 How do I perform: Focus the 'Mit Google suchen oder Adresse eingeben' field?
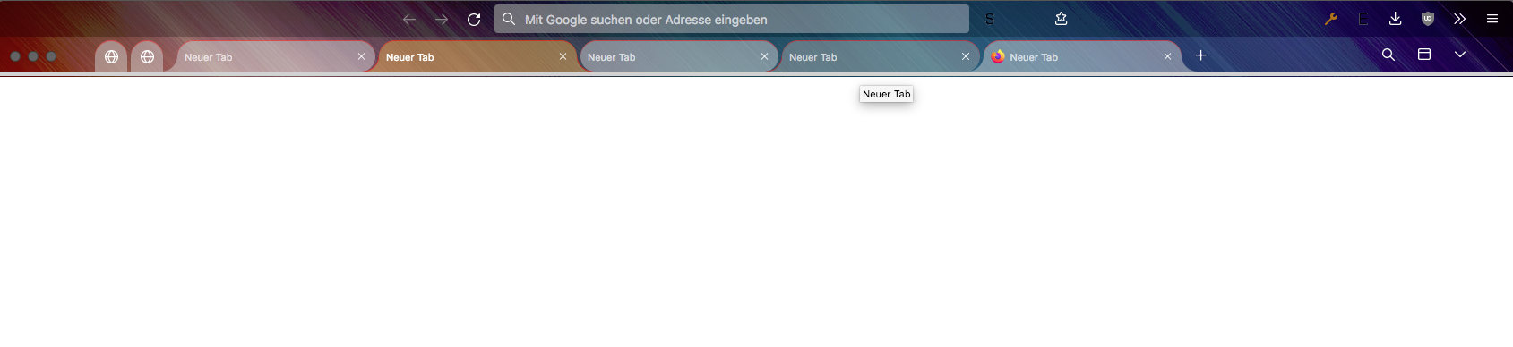tap(732, 19)
